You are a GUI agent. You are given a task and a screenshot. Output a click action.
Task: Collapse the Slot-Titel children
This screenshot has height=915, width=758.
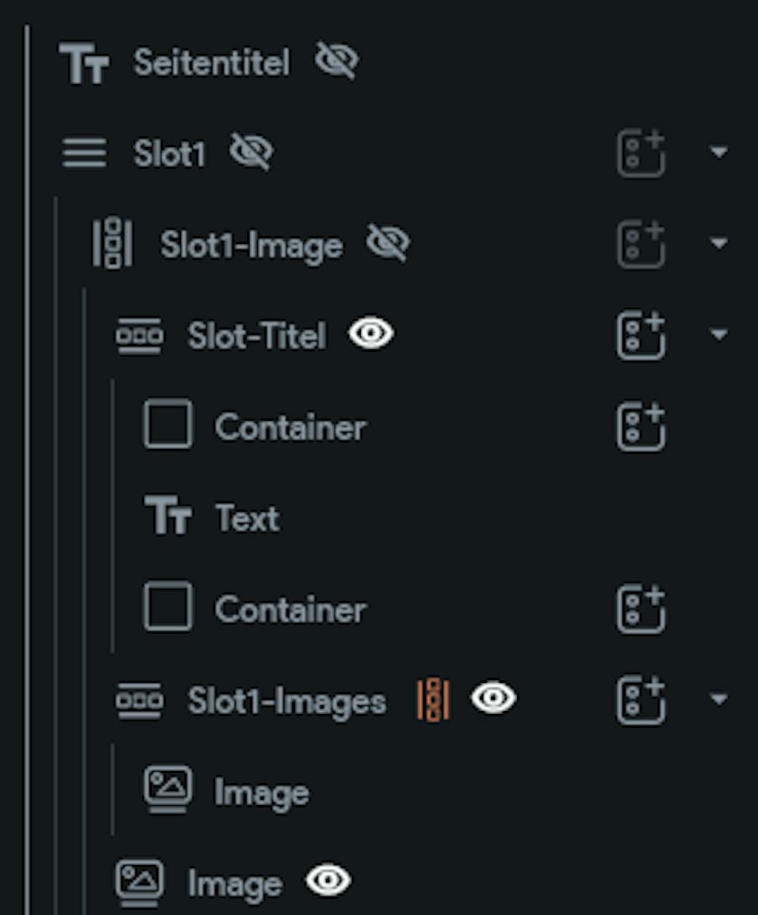[719, 334]
